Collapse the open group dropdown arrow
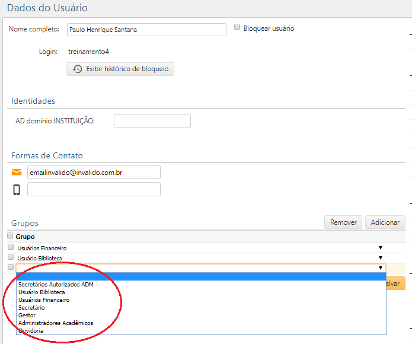The height and width of the screenshot is (344, 412). [x=381, y=268]
